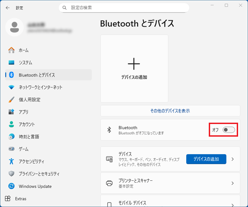Click the アプリ apps icon
Image resolution: width=248 pixels, height=207 pixels.
(x=11, y=112)
